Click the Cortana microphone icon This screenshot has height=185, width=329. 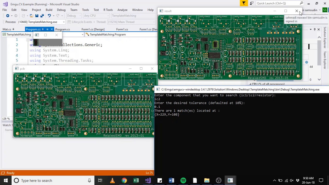click(x=89, y=180)
